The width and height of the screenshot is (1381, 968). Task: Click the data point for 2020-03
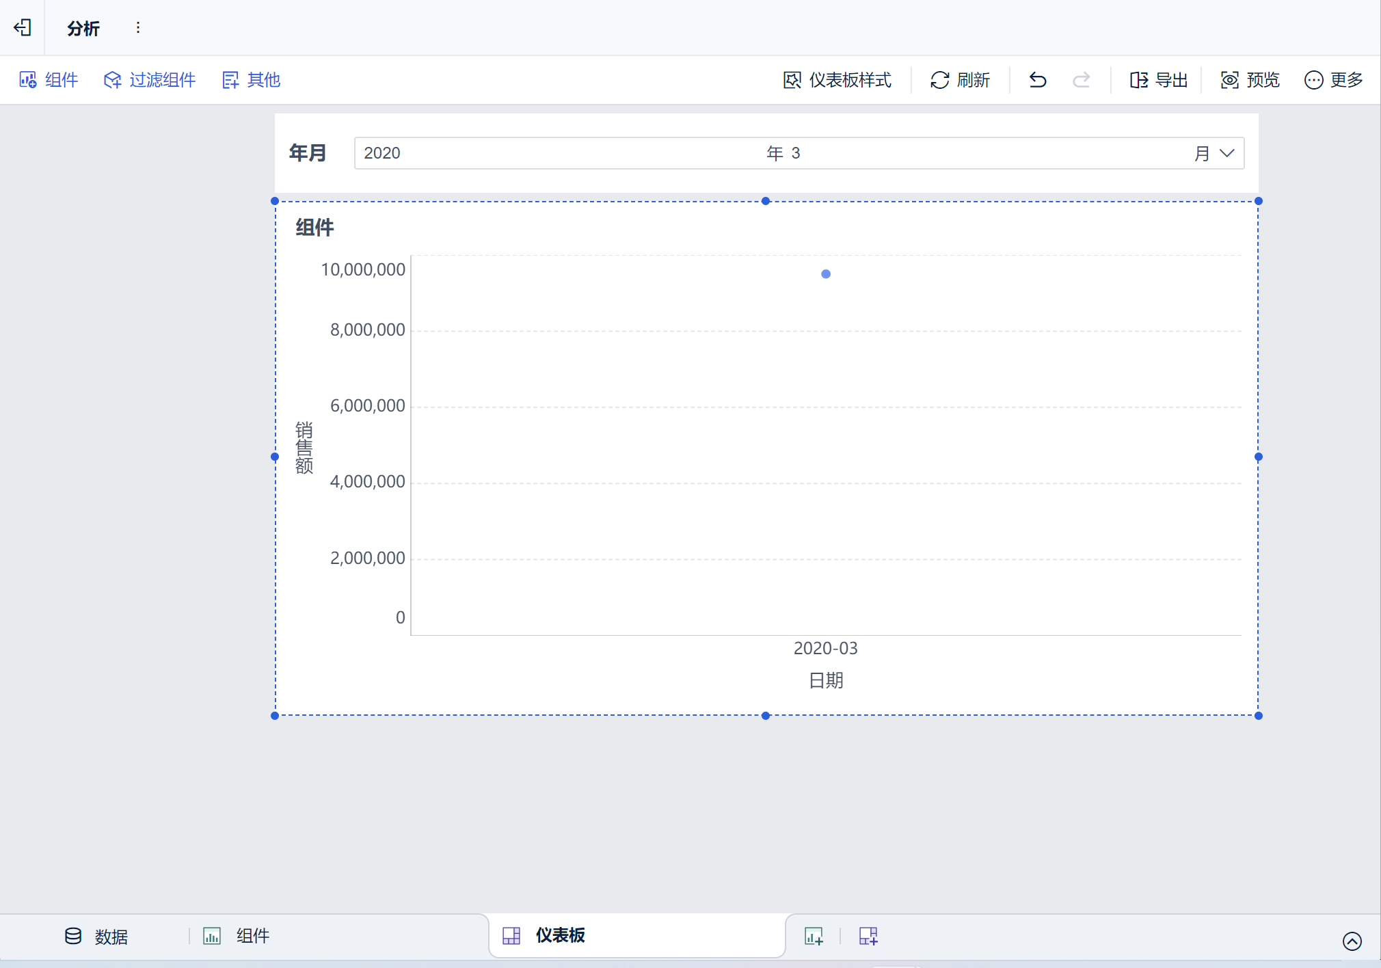coord(826,274)
